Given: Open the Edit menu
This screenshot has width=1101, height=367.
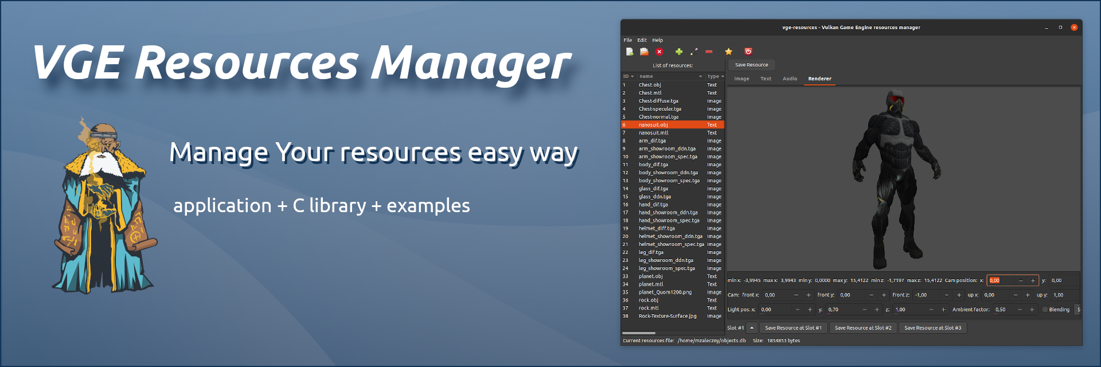Looking at the screenshot, I should [x=642, y=40].
